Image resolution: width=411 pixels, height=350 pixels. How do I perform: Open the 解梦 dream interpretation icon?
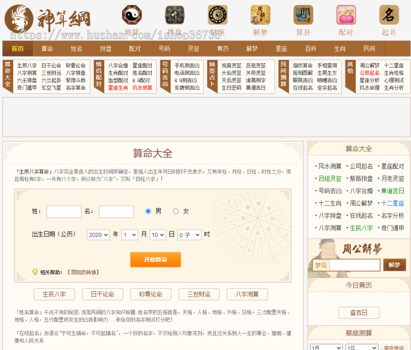[x=260, y=15]
